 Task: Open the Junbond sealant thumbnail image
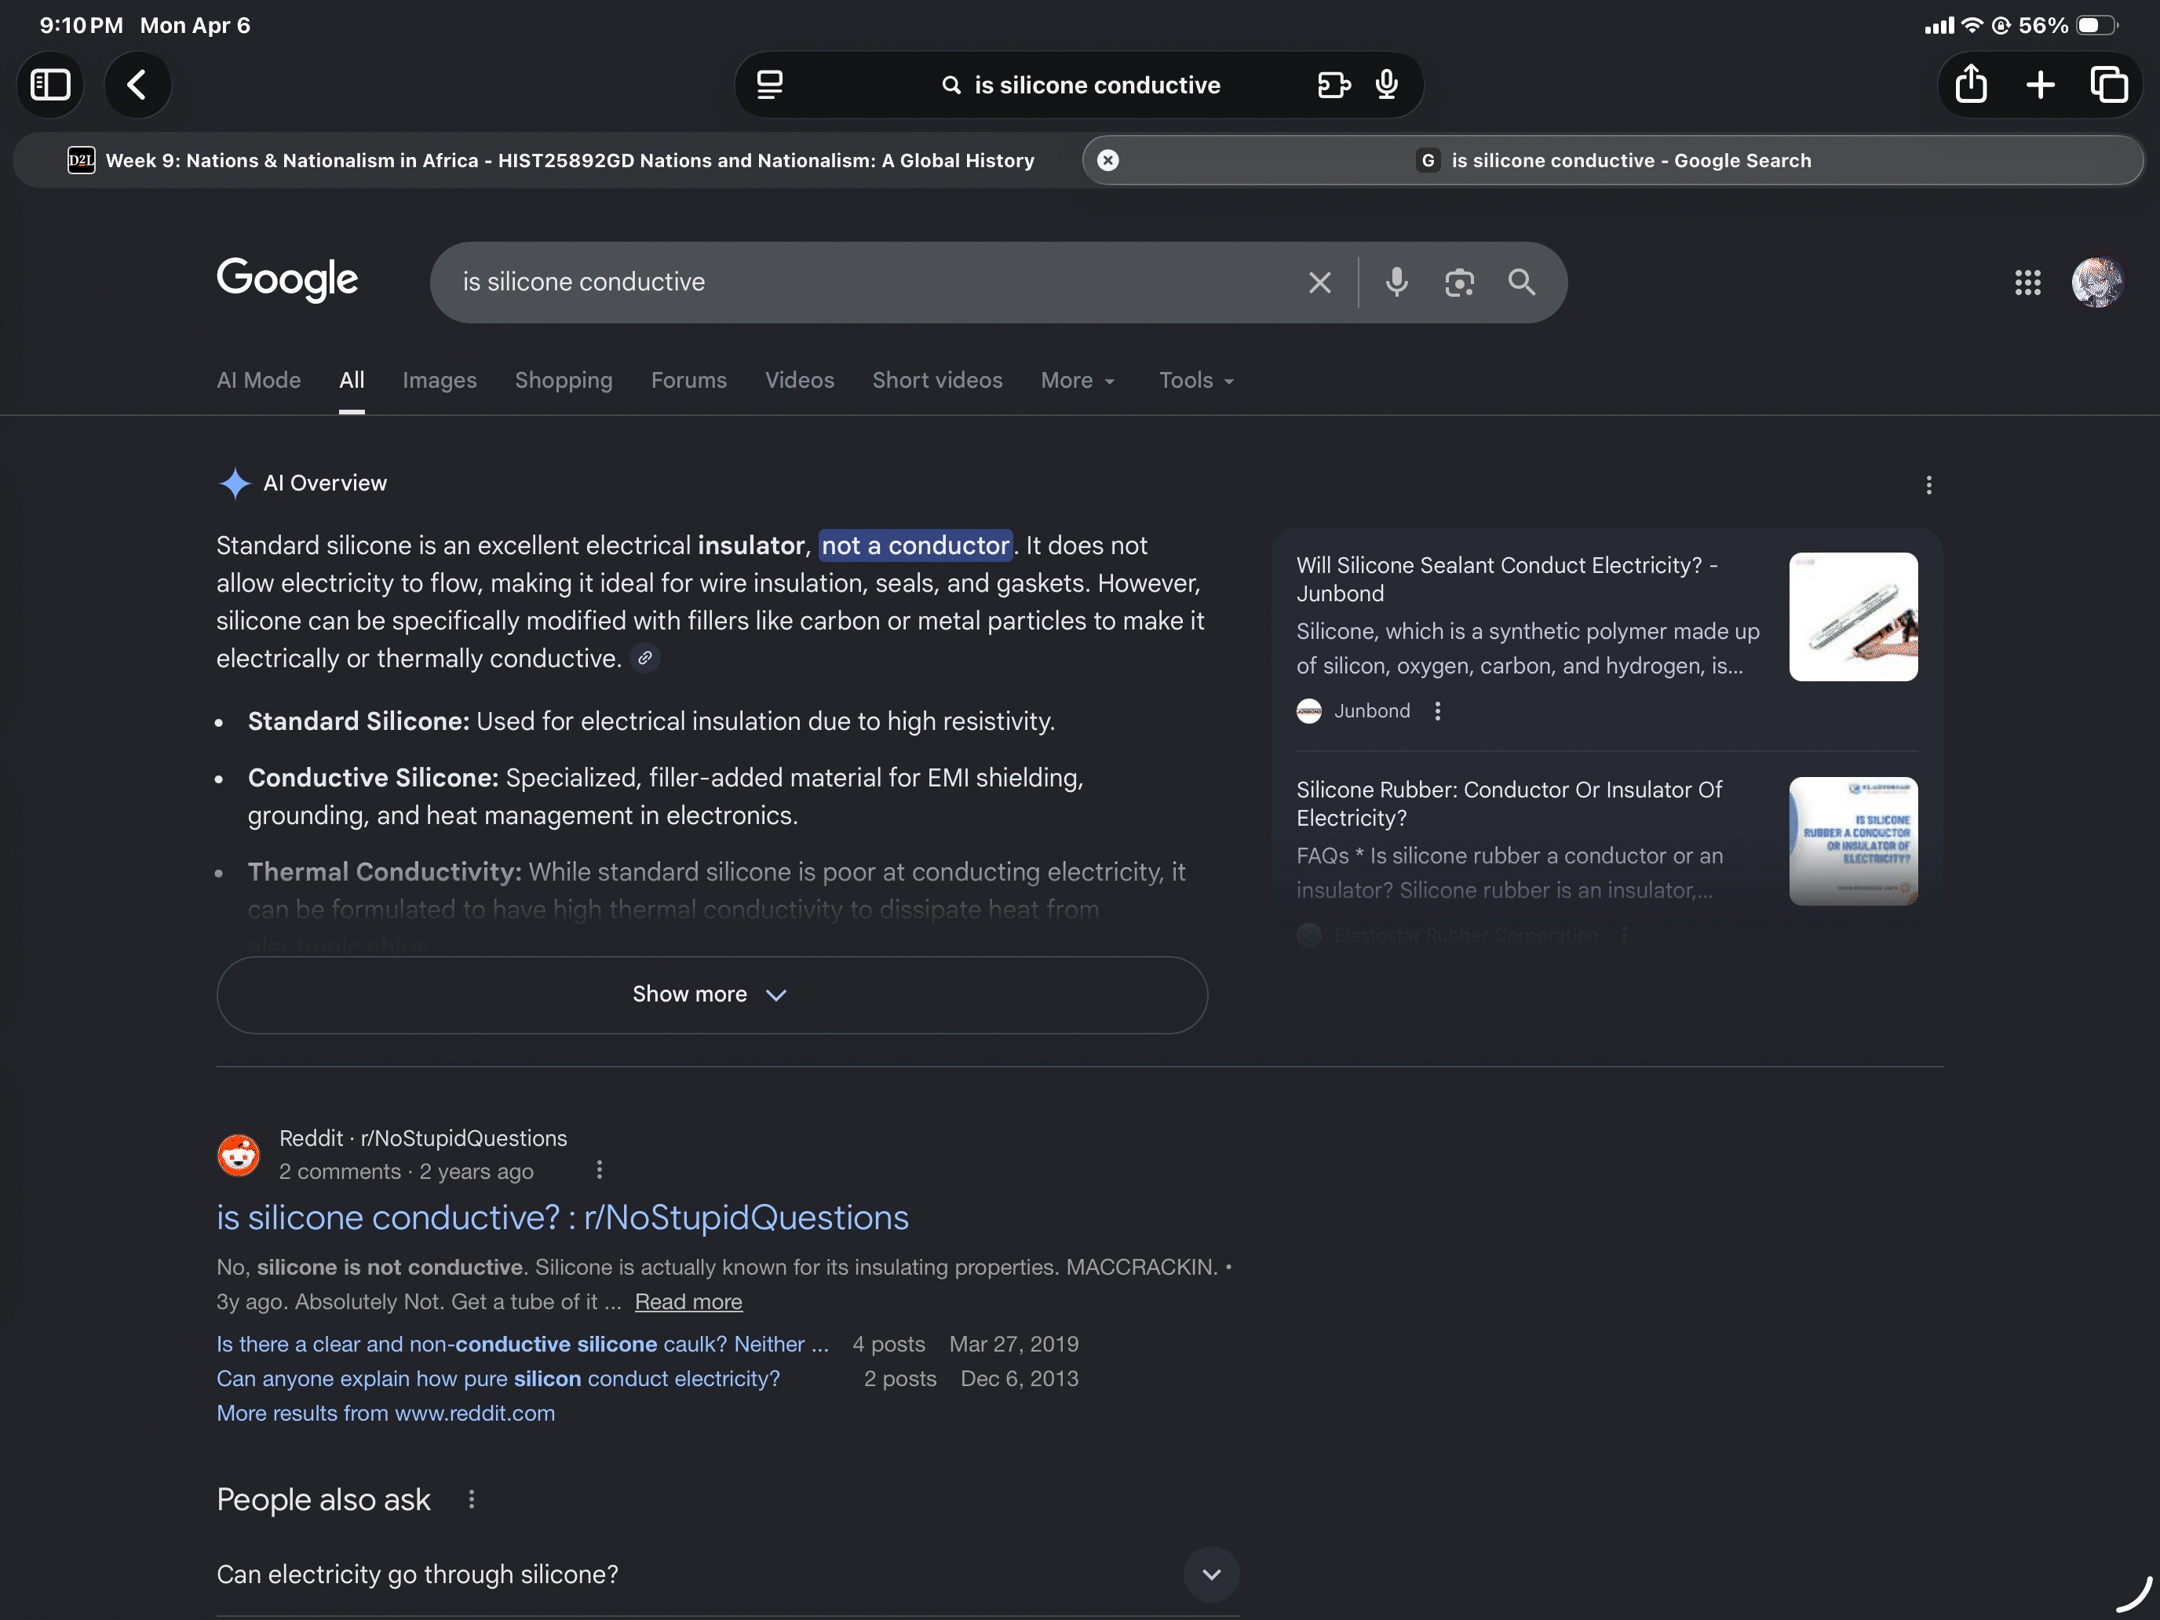tap(1852, 617)
